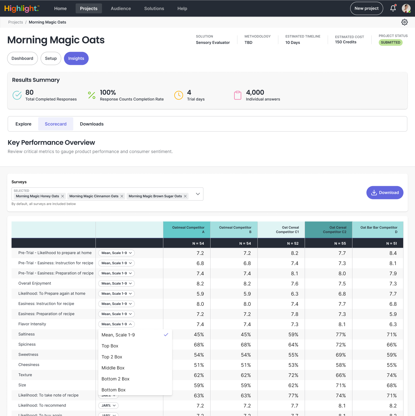
Task: Go to Projects breadcrumb link
Action: click(16, 22)
